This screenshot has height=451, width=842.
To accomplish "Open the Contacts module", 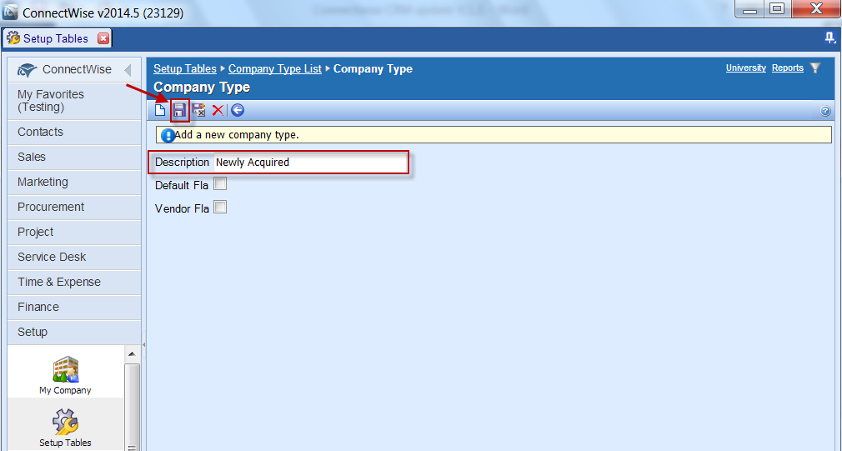I will (74, 132).
